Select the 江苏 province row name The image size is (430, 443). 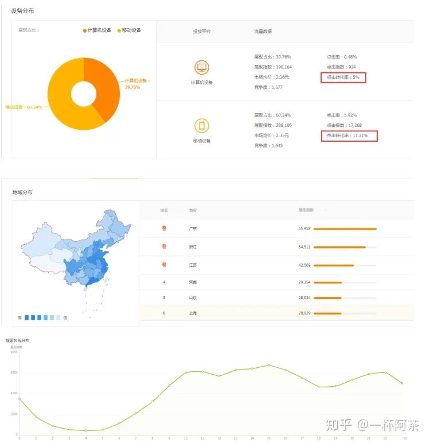coord(193,265)
